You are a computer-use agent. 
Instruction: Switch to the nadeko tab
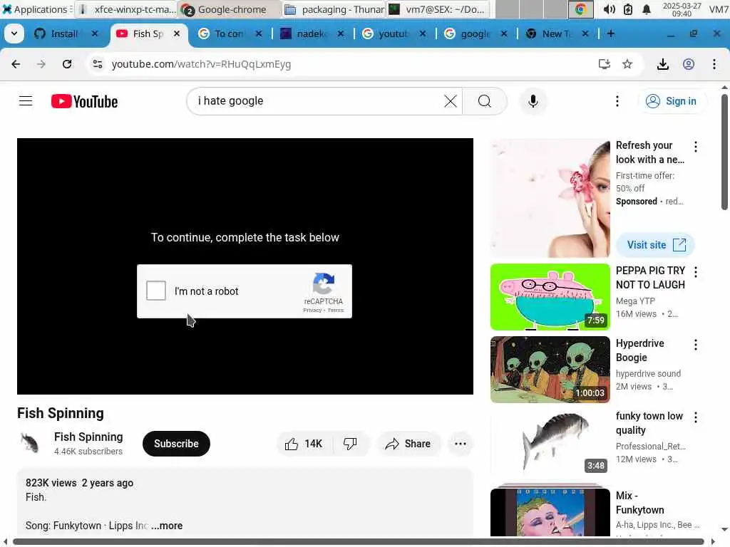click(x=310, y=33)
